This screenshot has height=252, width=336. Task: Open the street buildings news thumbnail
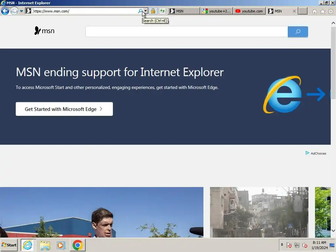[x=259, y=212]
